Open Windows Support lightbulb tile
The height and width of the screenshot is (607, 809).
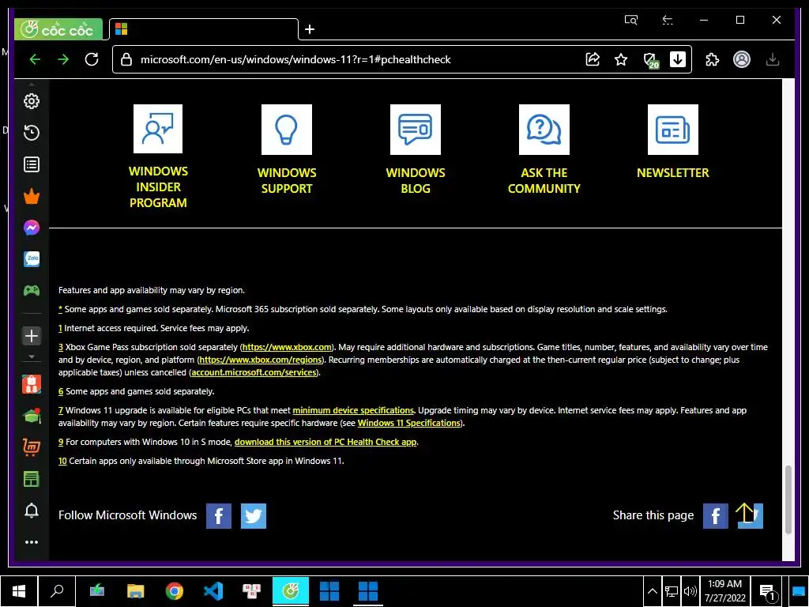tap(287, 149)
